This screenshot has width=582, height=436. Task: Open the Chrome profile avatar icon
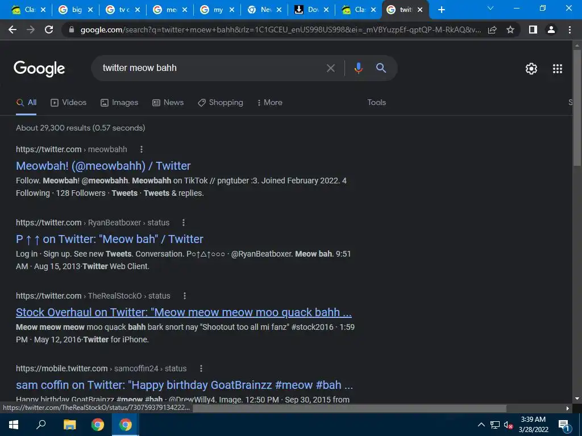(551, 30)
